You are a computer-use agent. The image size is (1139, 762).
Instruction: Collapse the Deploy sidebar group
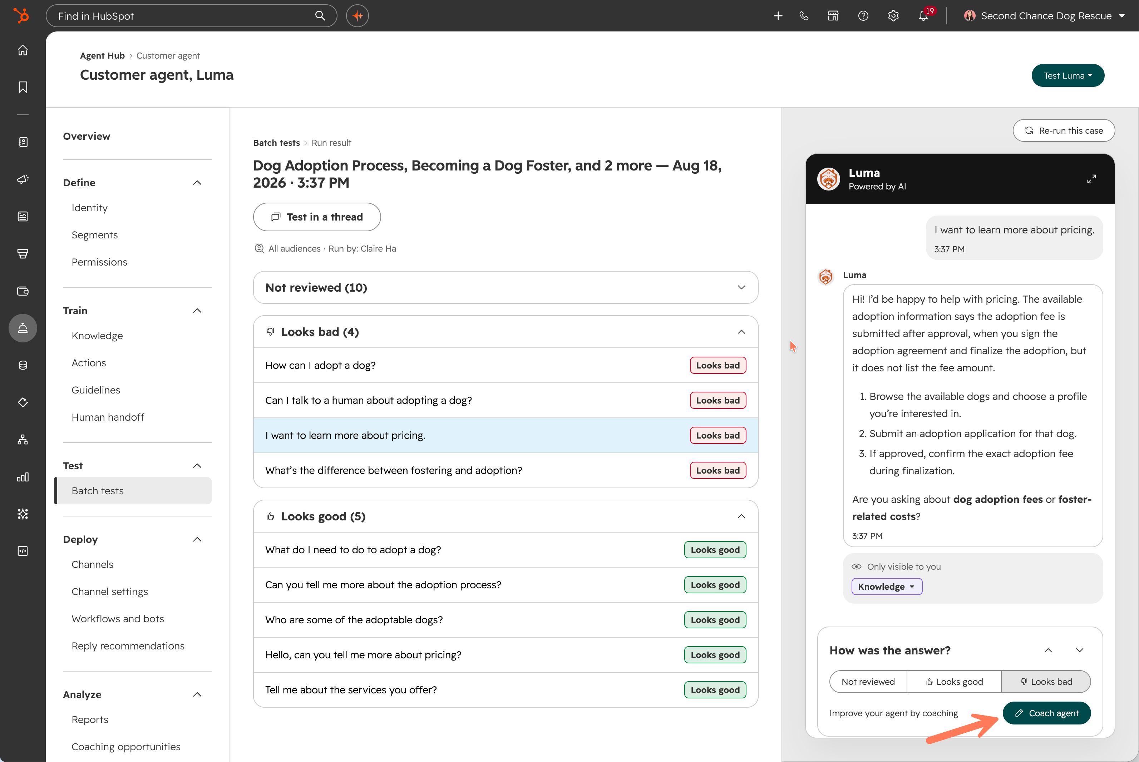[x=197, y=539]
